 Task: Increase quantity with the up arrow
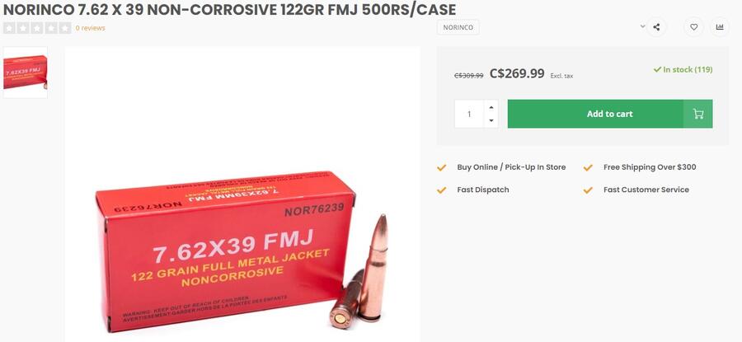pyautogui.click(x=491, y=107)
